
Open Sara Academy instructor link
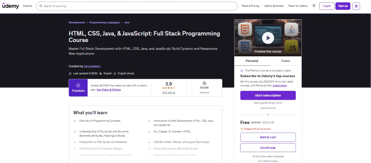pyautogui.click(x=92, y=66)
